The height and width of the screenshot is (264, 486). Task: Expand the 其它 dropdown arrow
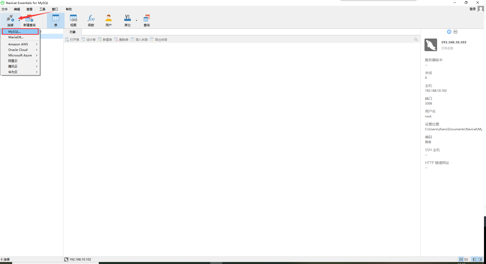click(x=136, y=20)
